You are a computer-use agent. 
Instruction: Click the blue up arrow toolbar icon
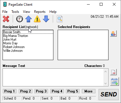28,19
